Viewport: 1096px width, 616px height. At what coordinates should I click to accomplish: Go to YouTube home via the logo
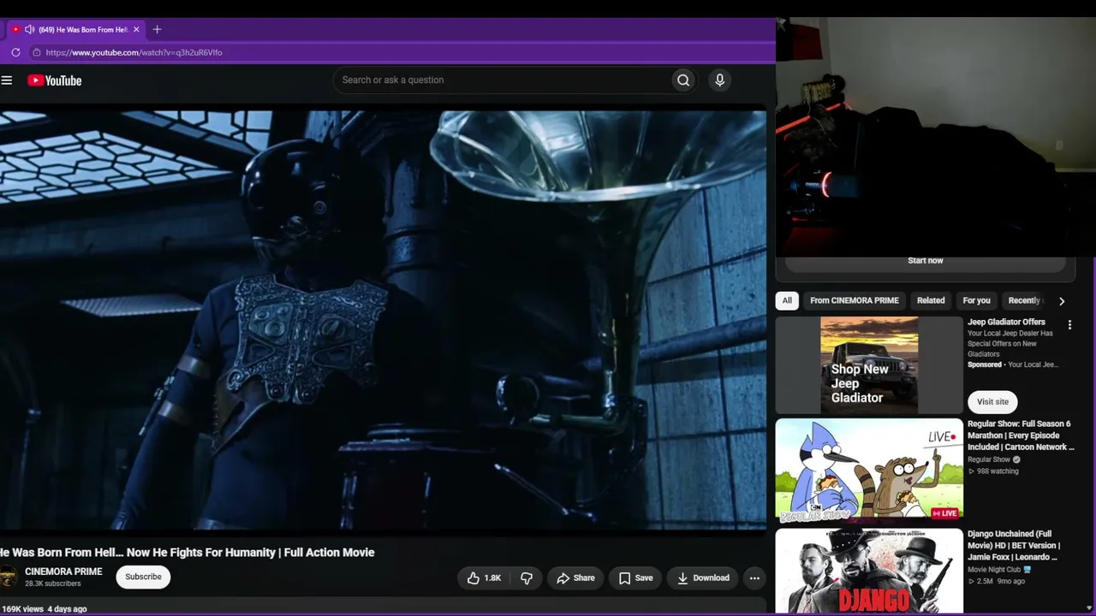pyautogui.click(x=54, y=80)
